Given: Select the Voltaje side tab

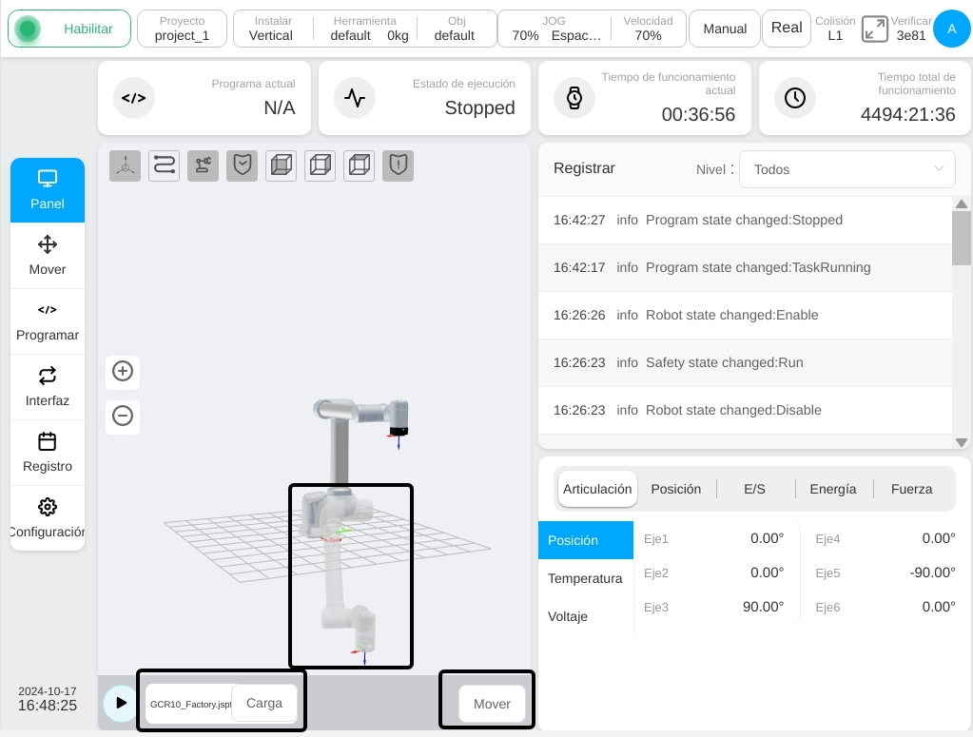Looking at the screenshot, I should tap(586, 616).
